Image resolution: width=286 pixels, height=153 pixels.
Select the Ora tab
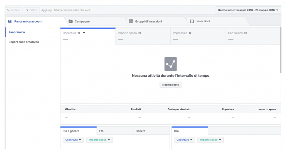point(190,131)
